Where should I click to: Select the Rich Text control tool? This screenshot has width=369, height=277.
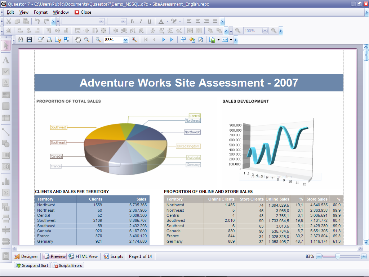click(x=6, y=83)
